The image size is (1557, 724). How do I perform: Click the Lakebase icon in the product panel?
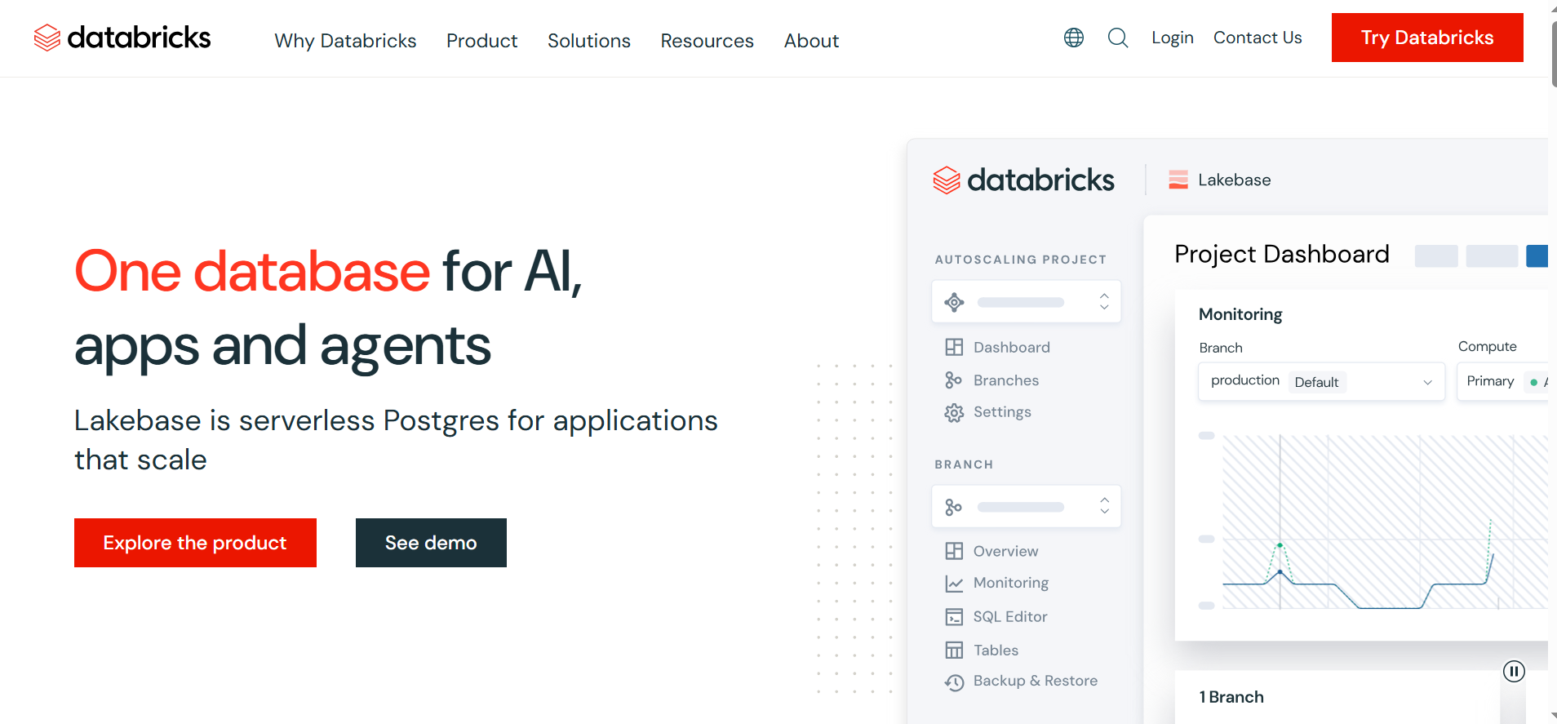1178,180
